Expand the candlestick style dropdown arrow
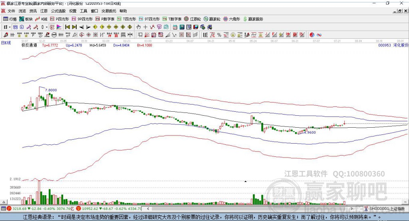Viewport: 409px width, 221px height. coord(46,27)
